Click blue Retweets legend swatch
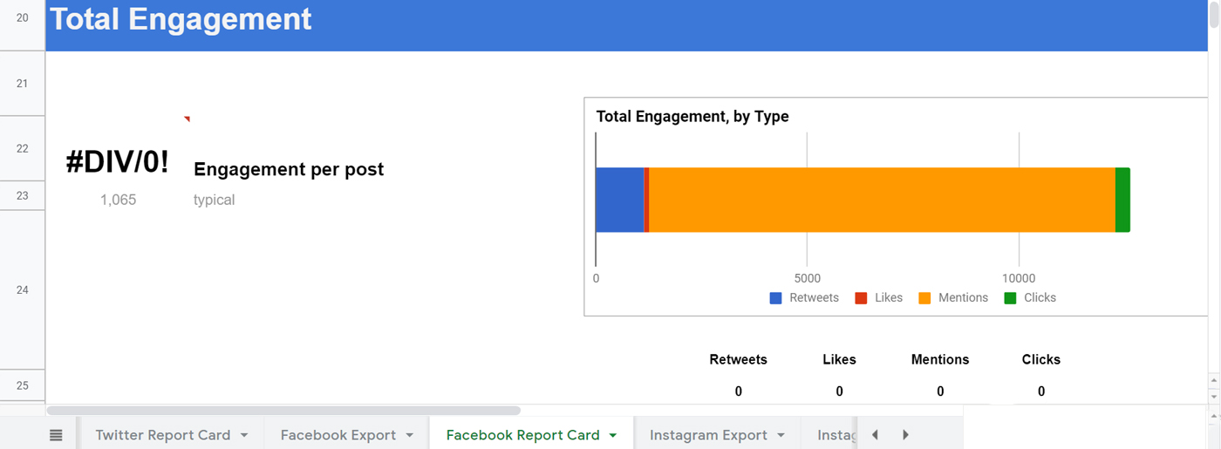This screenshot has height=449, width=1221. pyautogui.click(x=775, y=298)
